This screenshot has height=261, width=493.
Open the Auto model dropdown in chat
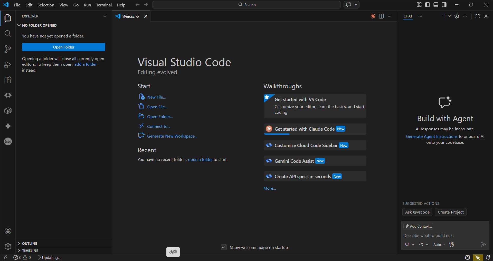coord(439,244)
